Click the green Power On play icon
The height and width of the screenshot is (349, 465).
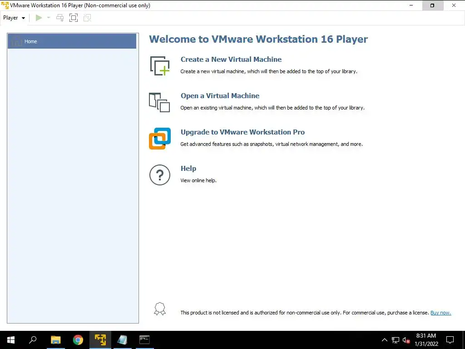pyautogui.click(x=39, y=18)
